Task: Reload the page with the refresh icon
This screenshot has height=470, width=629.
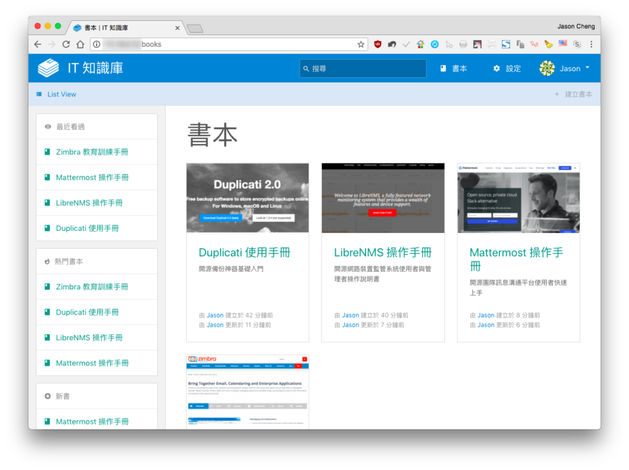Action: (66, 44)
